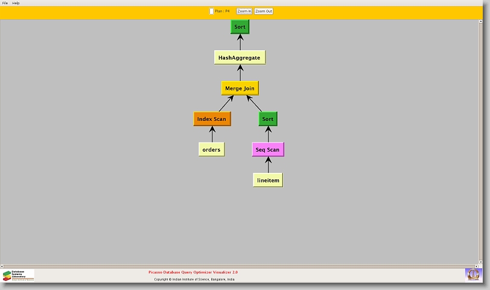Click the horizontal scrollbar track
Screen dimensions: 490x290
tap(241, 266)
